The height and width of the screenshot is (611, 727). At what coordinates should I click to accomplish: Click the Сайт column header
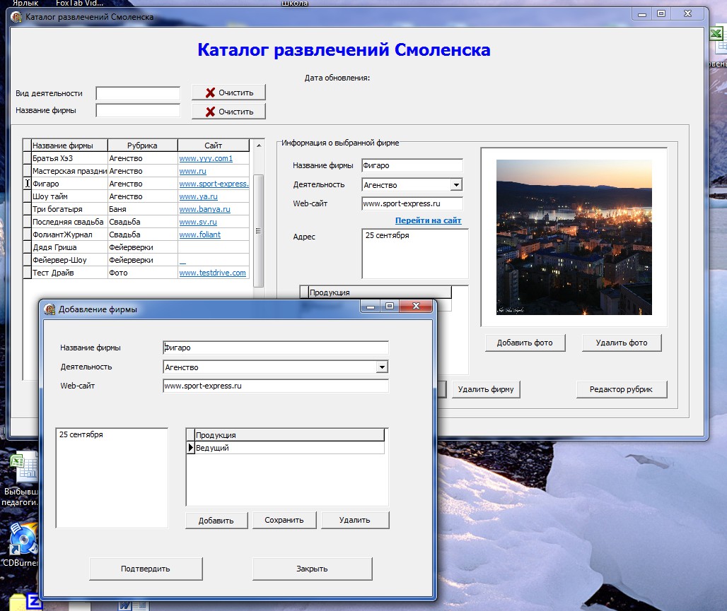[x=214, y=146]
